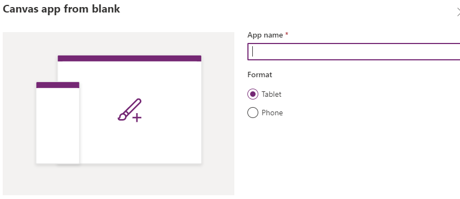Click the Canvas app from blank heading
460x199 pixels.
[x=61, y=9]
